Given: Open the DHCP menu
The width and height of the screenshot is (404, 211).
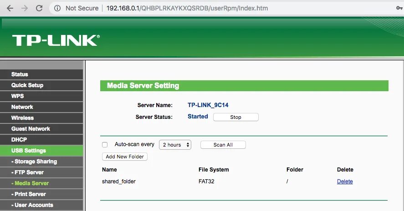Looking at the screenshot, I should click(41, 140).
